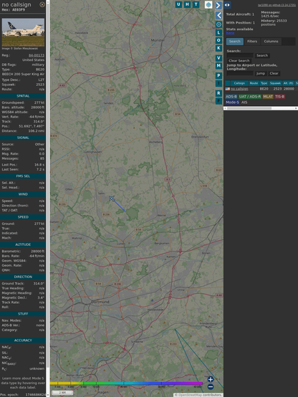The image size is (298, 397).
Task: Click the Clear Search button
Action: (x=239, y=60)
